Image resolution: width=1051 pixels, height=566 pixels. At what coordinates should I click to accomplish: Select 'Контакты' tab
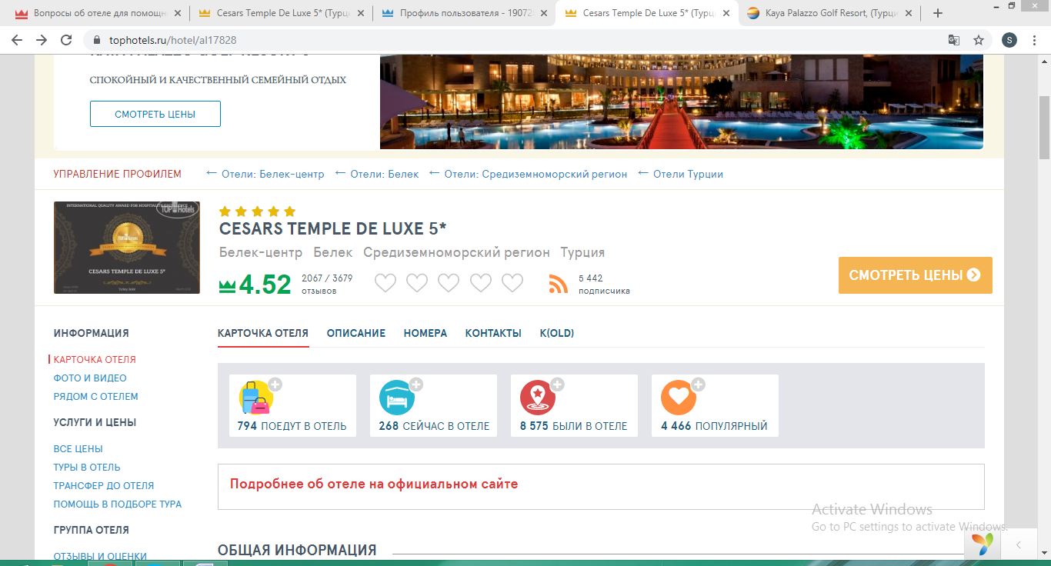click(x=493, y=333)
